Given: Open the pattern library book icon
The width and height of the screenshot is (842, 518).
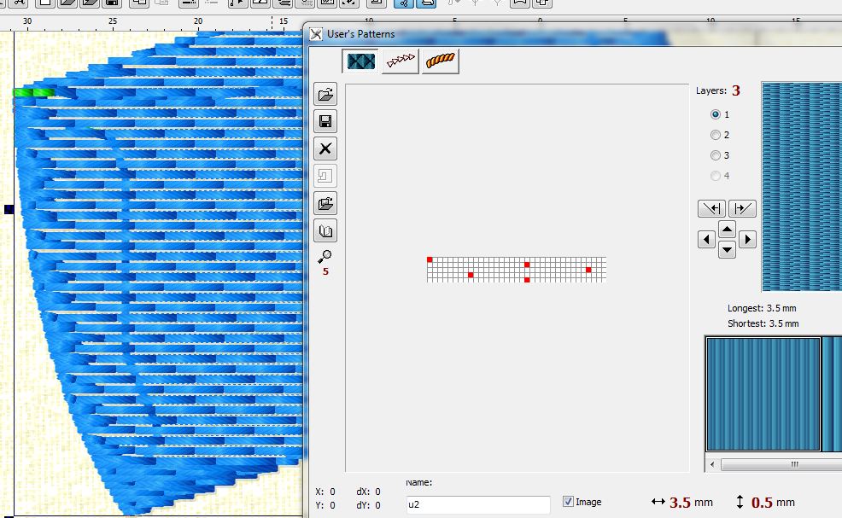Looking at the screenshot, I should point(325,230).
